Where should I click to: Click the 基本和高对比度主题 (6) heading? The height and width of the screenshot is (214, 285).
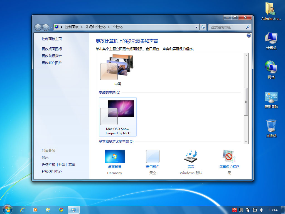click(x=116, y=141)
